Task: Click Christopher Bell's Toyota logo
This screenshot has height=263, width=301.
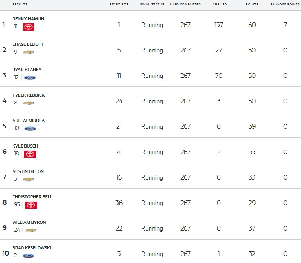Action: [x=31, y=205]
